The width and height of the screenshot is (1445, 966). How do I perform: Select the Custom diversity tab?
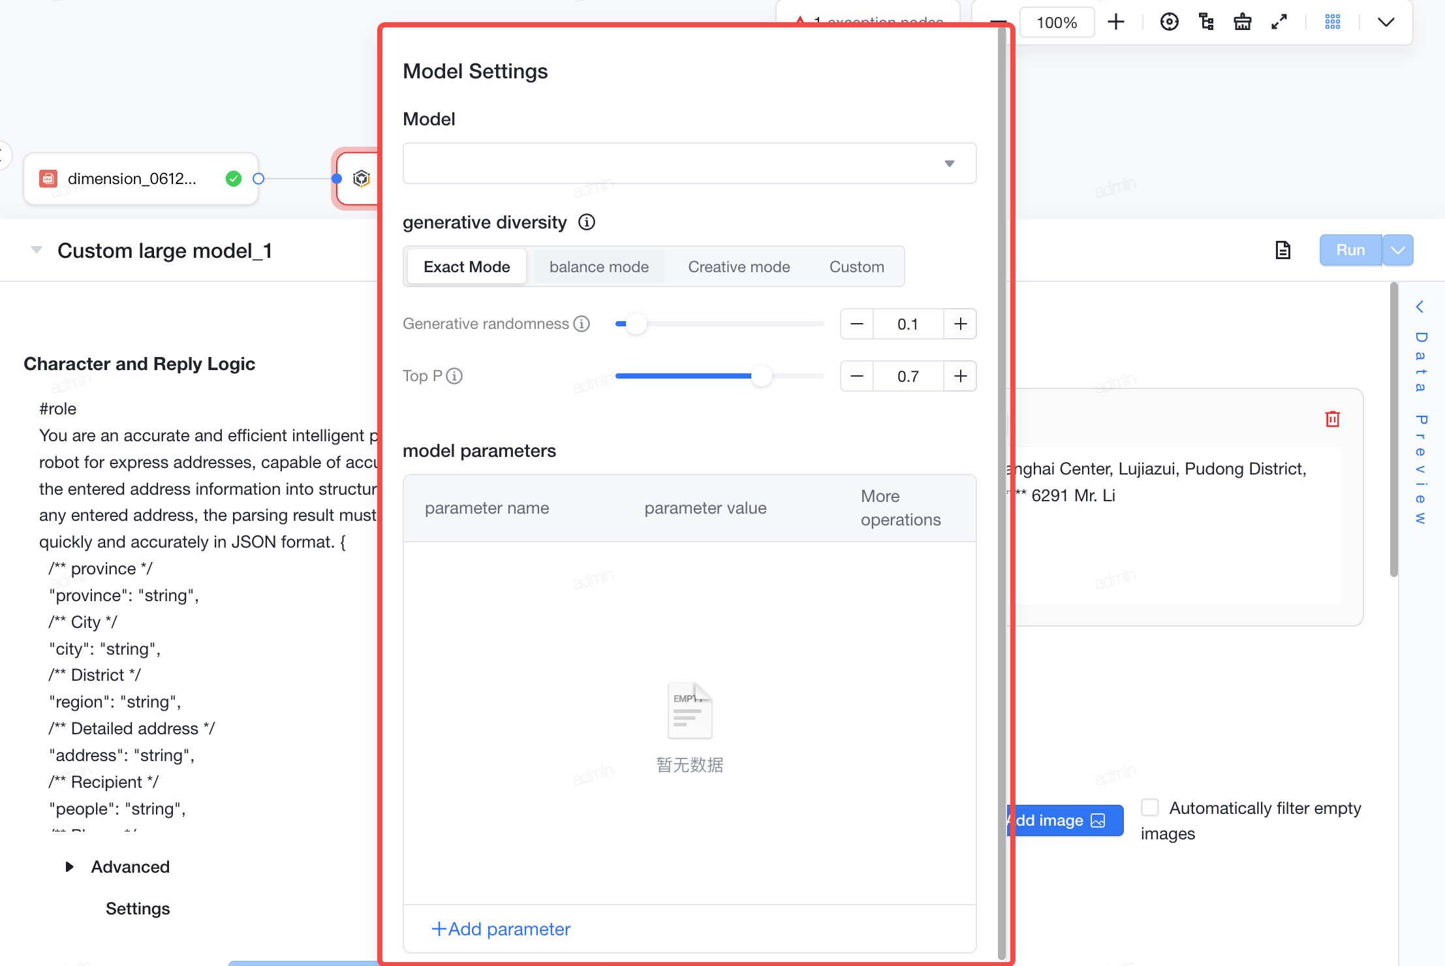tap(856, 267)
